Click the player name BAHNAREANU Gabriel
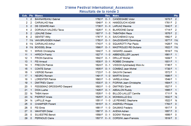The width and height of the screenshot is (191, 126). pos(47,19)
